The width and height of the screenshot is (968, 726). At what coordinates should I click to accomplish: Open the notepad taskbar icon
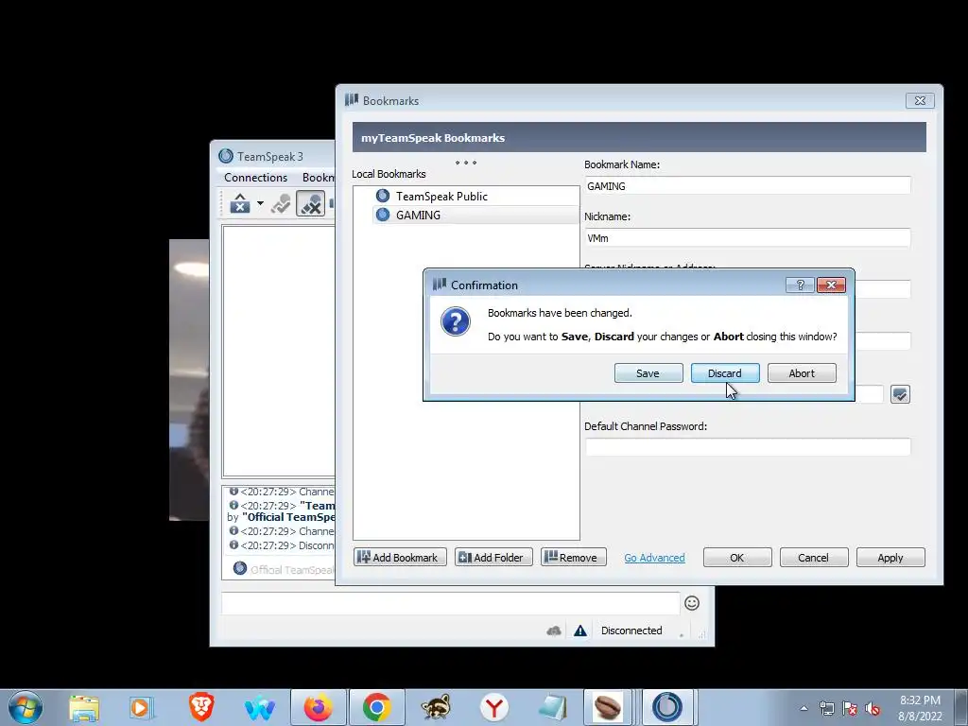552,707
